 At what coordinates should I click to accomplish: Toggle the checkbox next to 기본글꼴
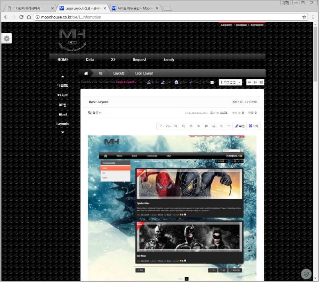tap(212, 83)
